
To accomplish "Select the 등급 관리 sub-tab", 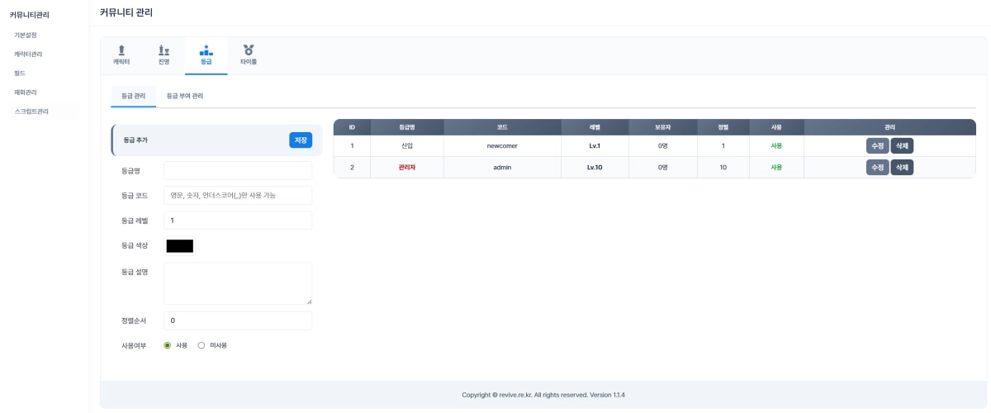I will point(133,96).
